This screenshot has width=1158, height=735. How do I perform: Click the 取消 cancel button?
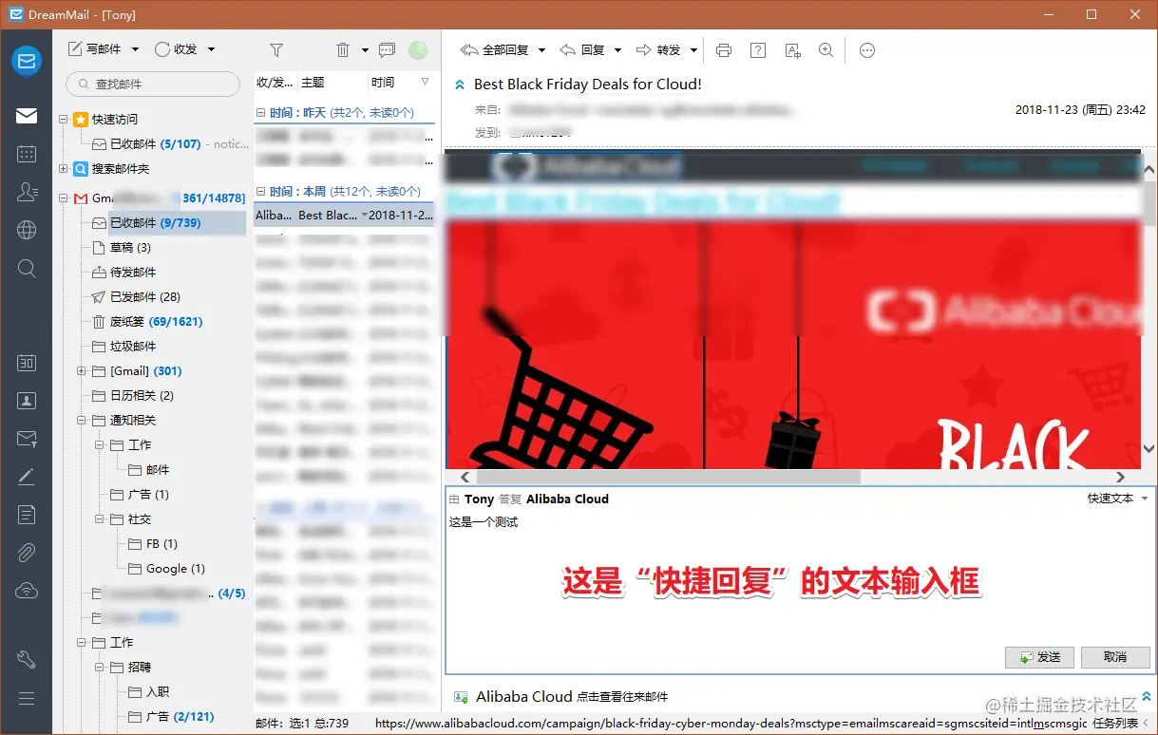coord(1114,657)
